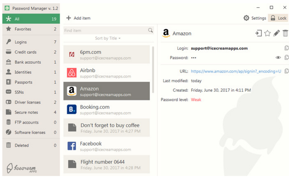Open the Sort by Title dropdown
Viewport: 289px width, 179px height.
pos(108,38)
